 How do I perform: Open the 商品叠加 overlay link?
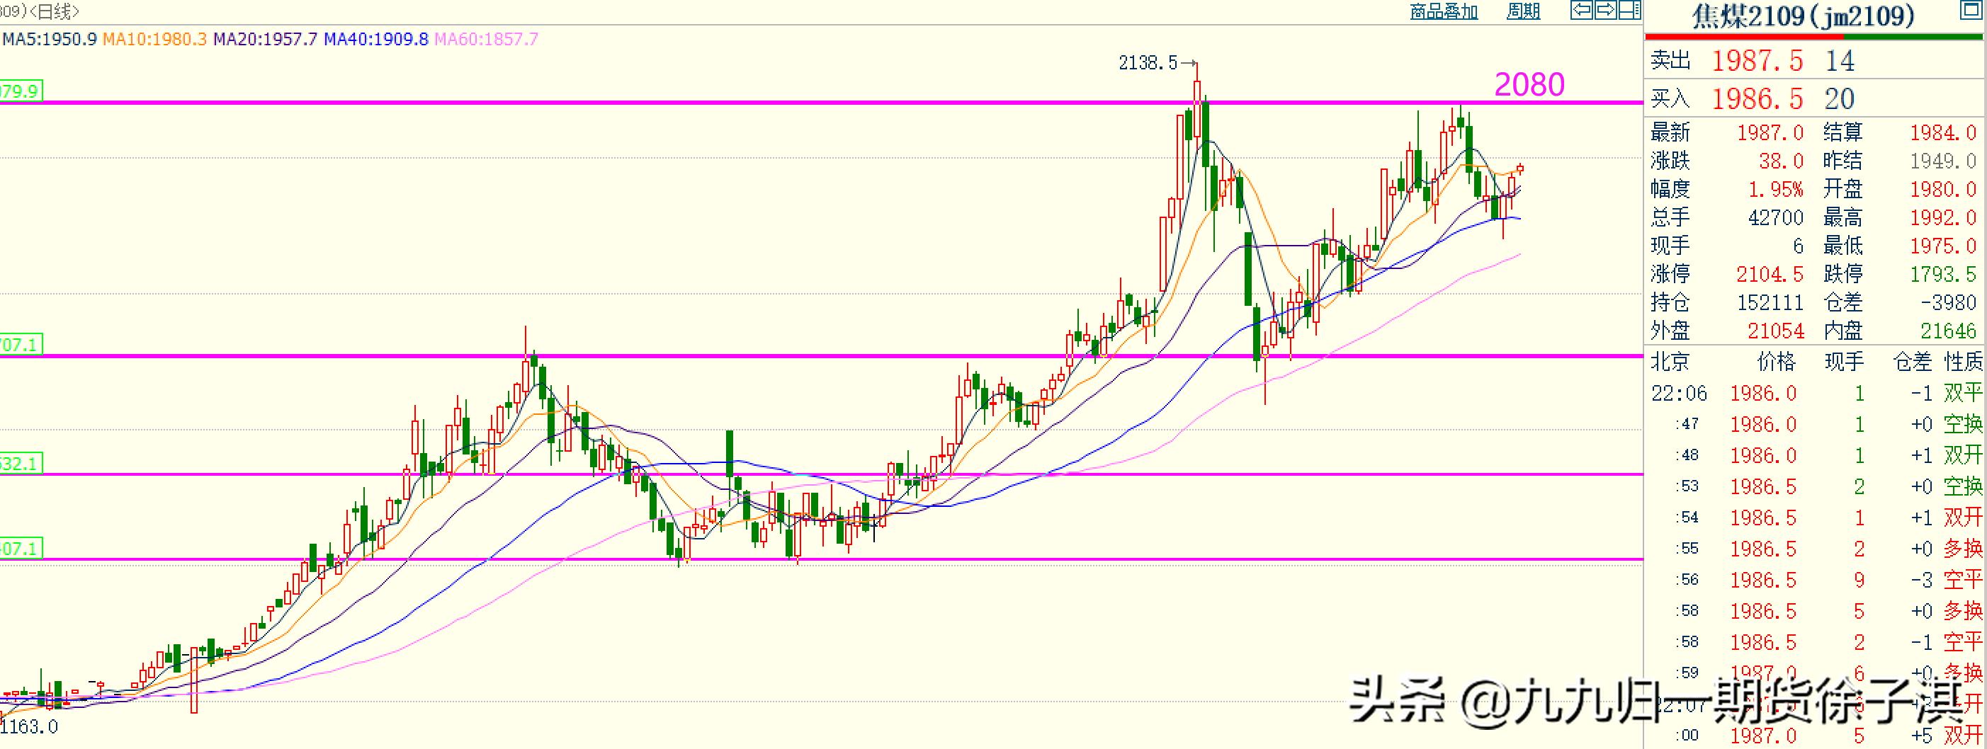(1444, 11)
